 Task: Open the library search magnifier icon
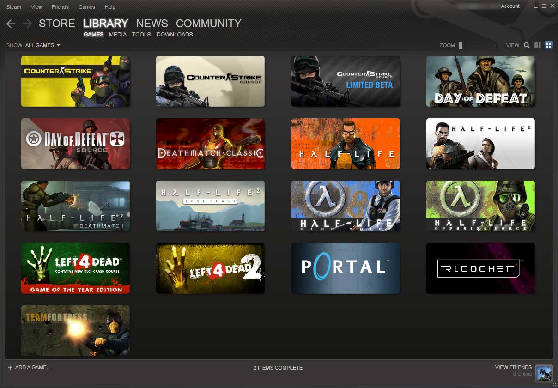click(527, 45)
